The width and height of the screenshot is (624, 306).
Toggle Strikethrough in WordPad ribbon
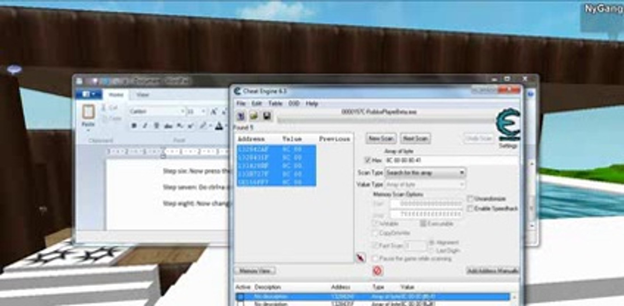click(x=168, y=126)
